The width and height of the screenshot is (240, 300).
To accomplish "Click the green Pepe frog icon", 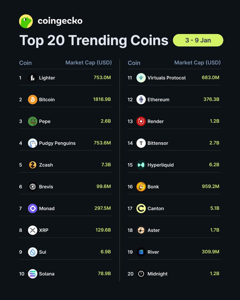I will 32,121.
